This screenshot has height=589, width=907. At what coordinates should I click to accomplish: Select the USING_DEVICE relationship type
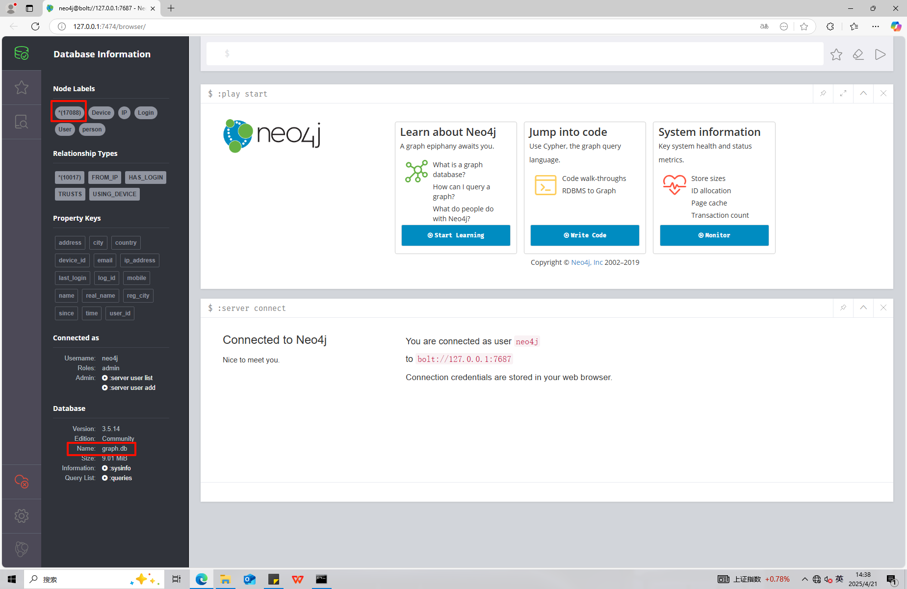pyautogui.click(x=114, y=194)
